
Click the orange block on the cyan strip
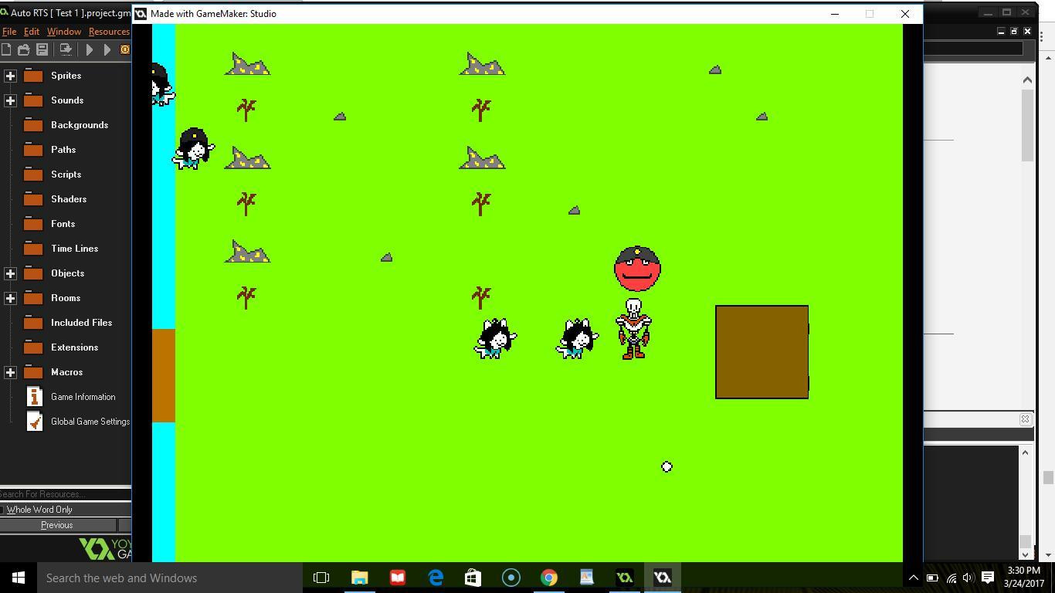coord(164,375)
